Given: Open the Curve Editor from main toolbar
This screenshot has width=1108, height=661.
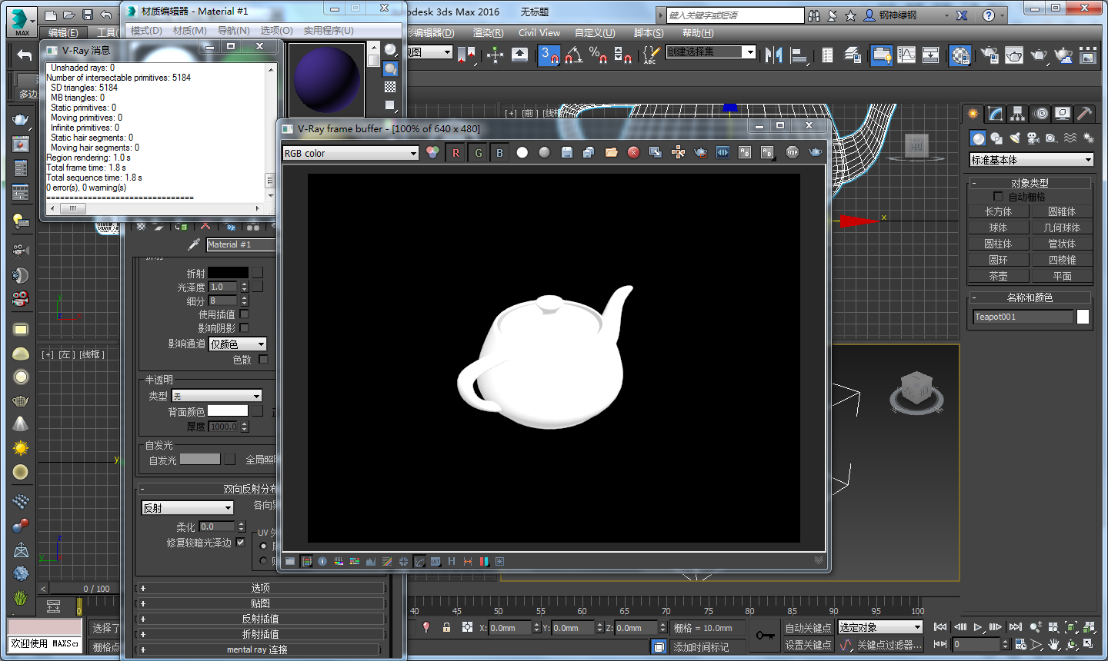Looking at the screenshot, I should (x=906, y=55).
